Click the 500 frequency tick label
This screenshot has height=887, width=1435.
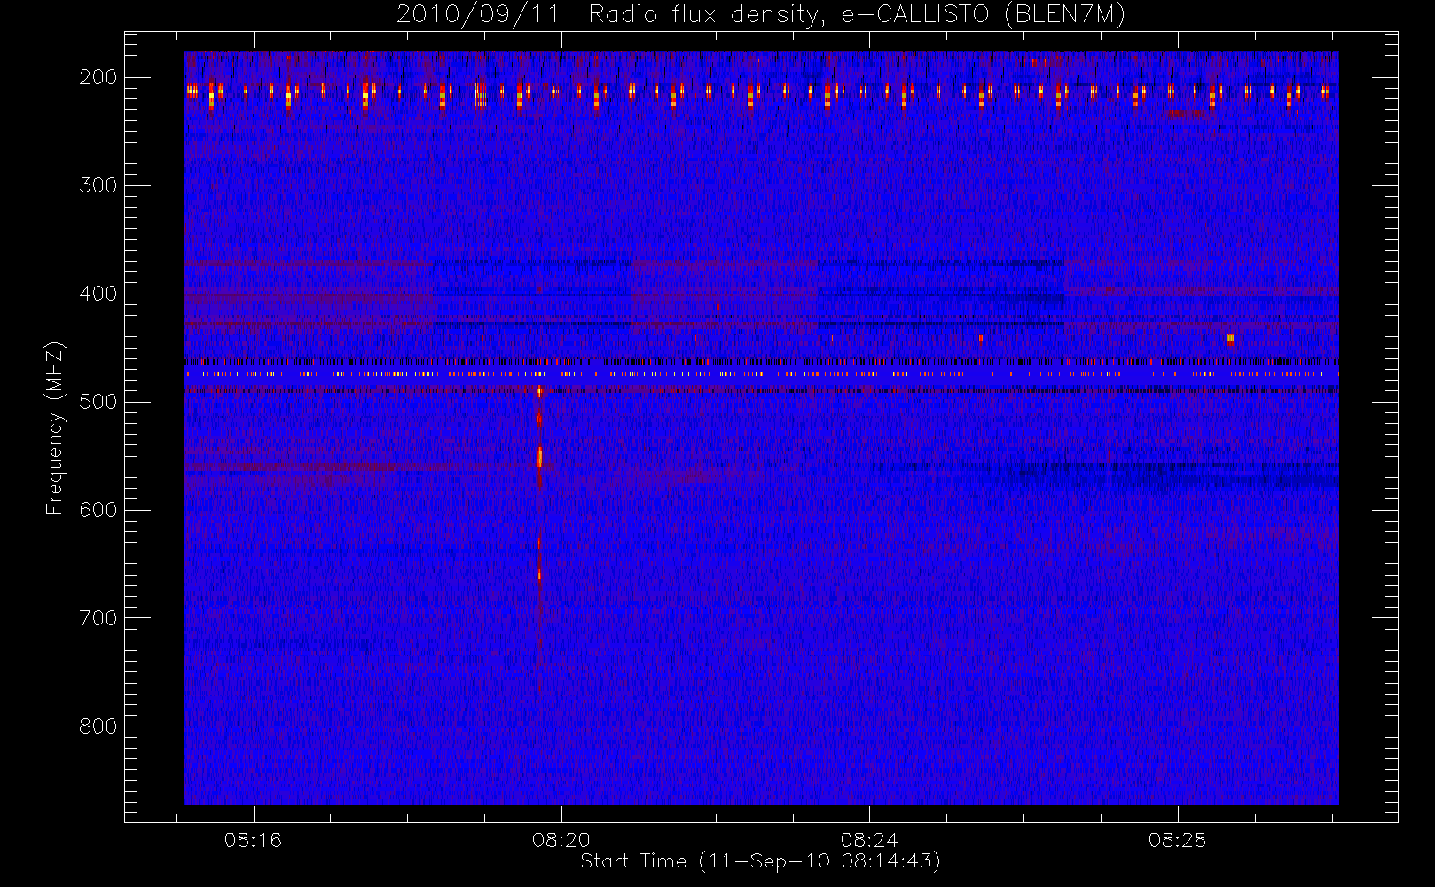98,402
